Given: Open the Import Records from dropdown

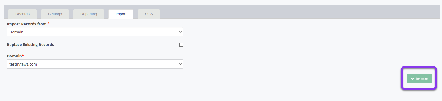Looking at the screenshot, I should click(x=95, y=32).
